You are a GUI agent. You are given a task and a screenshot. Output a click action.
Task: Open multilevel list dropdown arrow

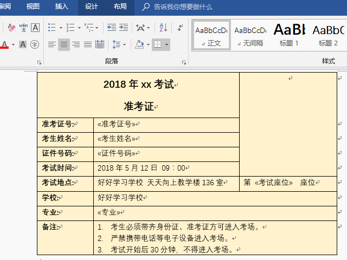point(97,28)
